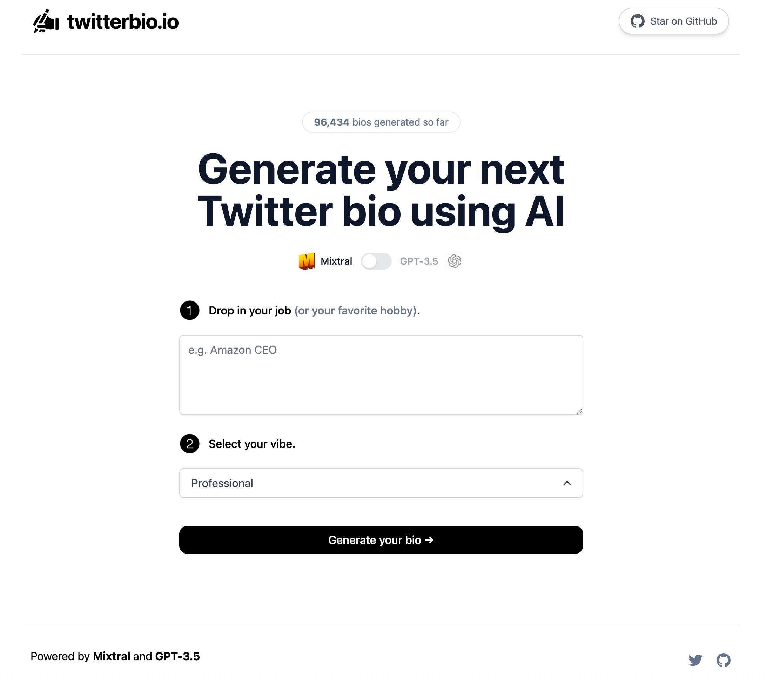The height and width of the screenshot is (676, 773).
Task: Click the bios generated counter badge
Action: pos(381,122)
